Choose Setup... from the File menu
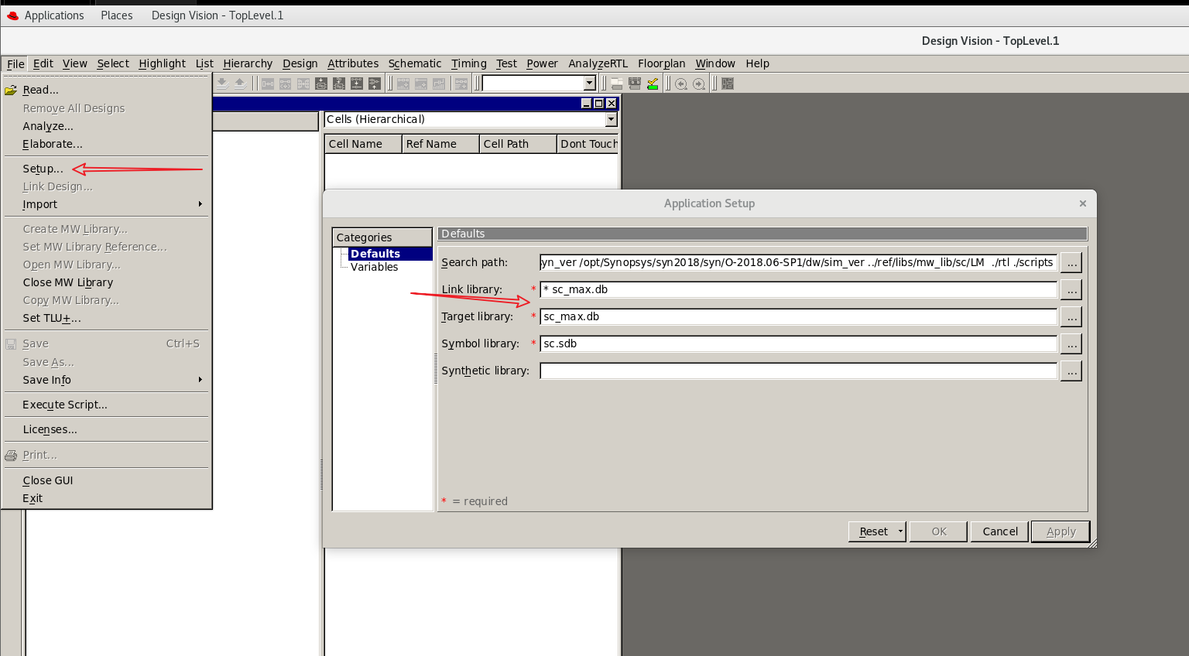Image resolution: width=1189 pixels, height=656 pixels. (x=43, y=169)
